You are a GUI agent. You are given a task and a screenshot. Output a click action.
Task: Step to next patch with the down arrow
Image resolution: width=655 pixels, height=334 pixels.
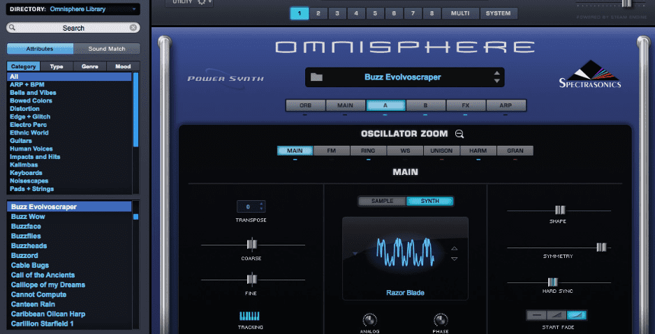point(496,81)
